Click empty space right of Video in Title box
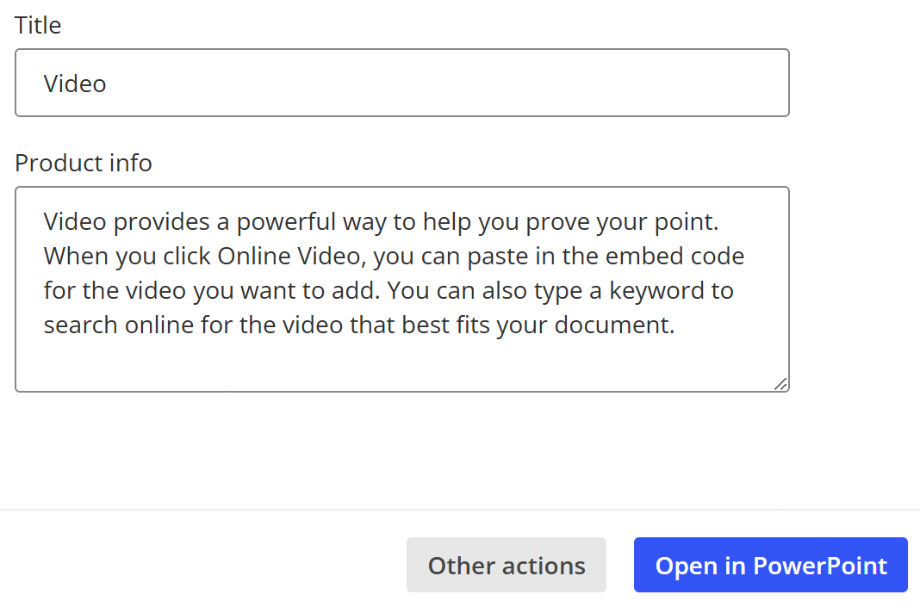Viewport: 920px width, 607px height. pyautogui.click(x=446, y=83)
